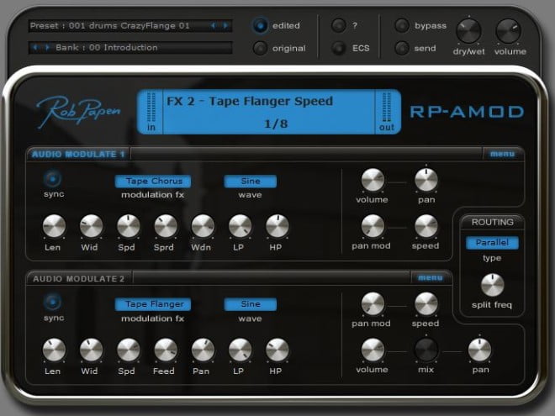The image size is (555, 416).
Task: Click the LP knob in Audio Modulate 2
Action: (240, 350)
